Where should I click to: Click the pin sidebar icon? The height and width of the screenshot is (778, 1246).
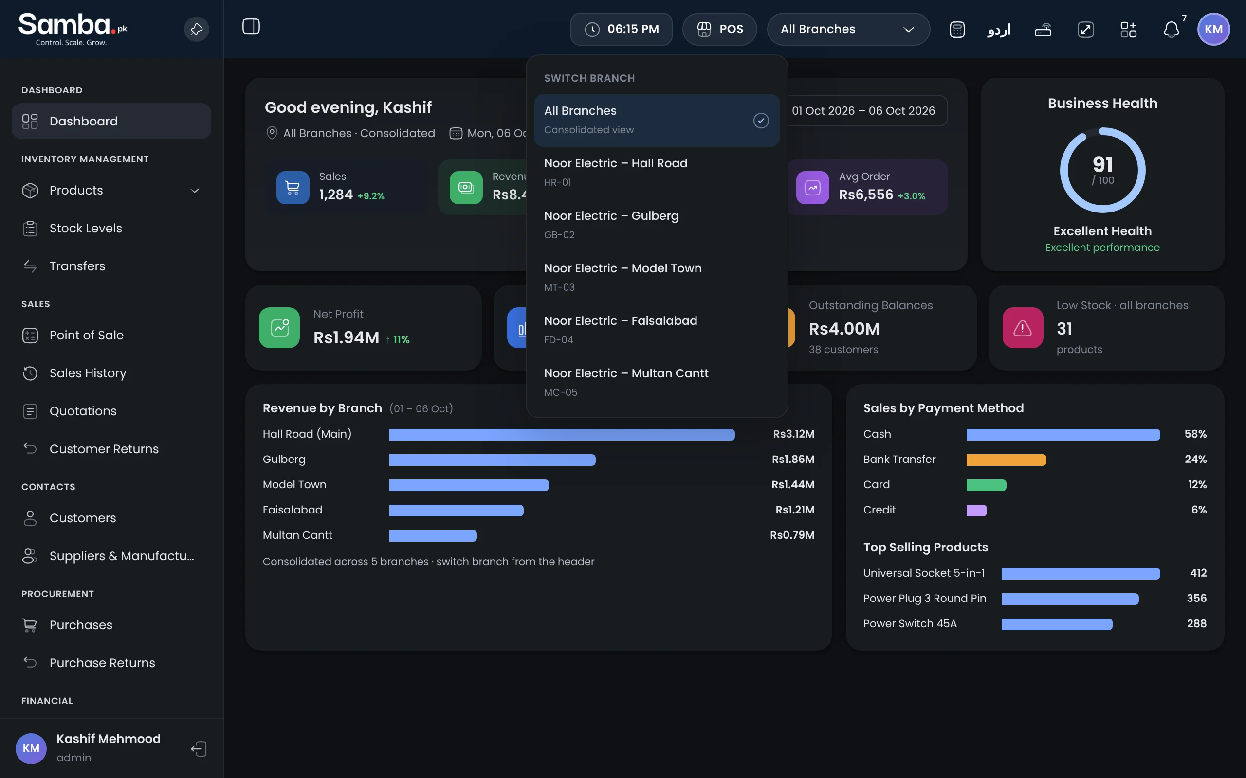(x=196, y=29)
